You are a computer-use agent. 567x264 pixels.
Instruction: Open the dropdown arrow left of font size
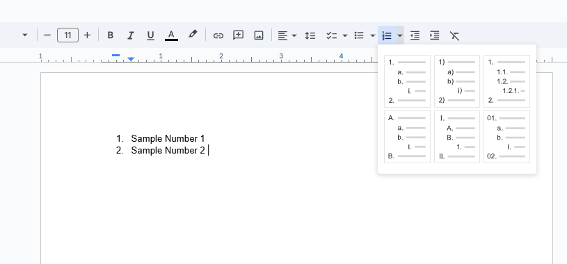coord(25,35)
